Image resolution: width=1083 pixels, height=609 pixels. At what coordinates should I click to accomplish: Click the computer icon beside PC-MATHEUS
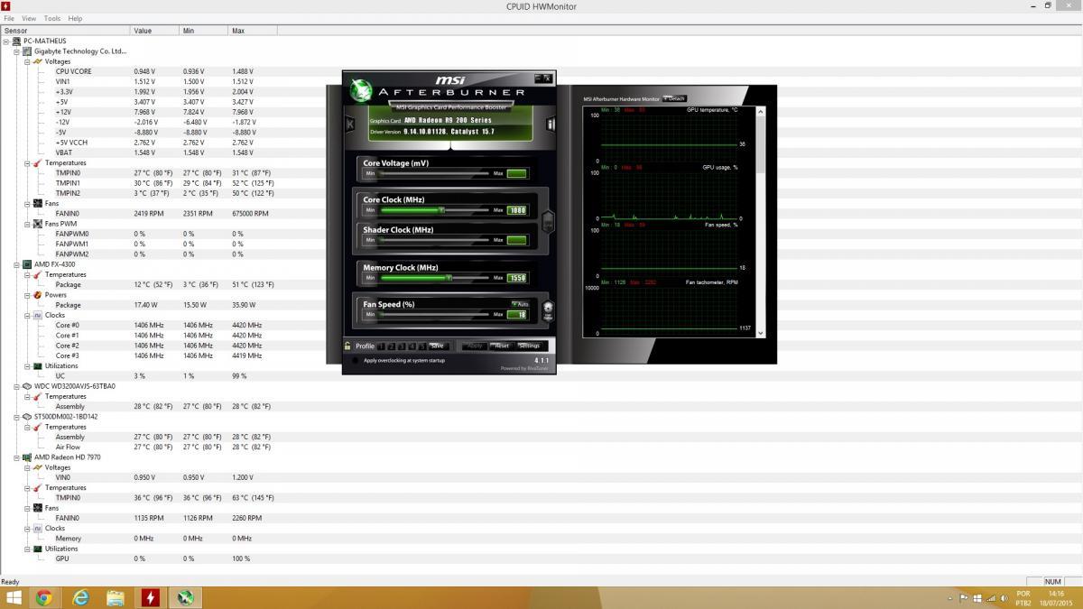pyautogui.click(x=16, y=41)
